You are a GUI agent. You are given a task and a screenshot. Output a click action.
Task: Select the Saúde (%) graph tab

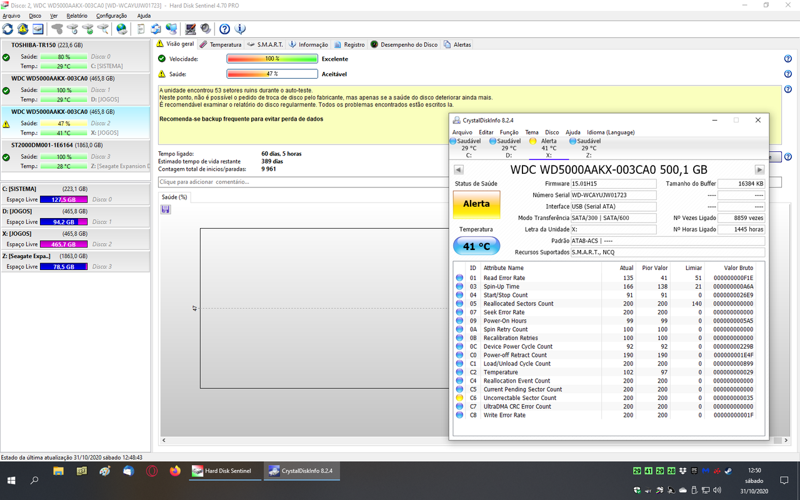tap(174, 197)
